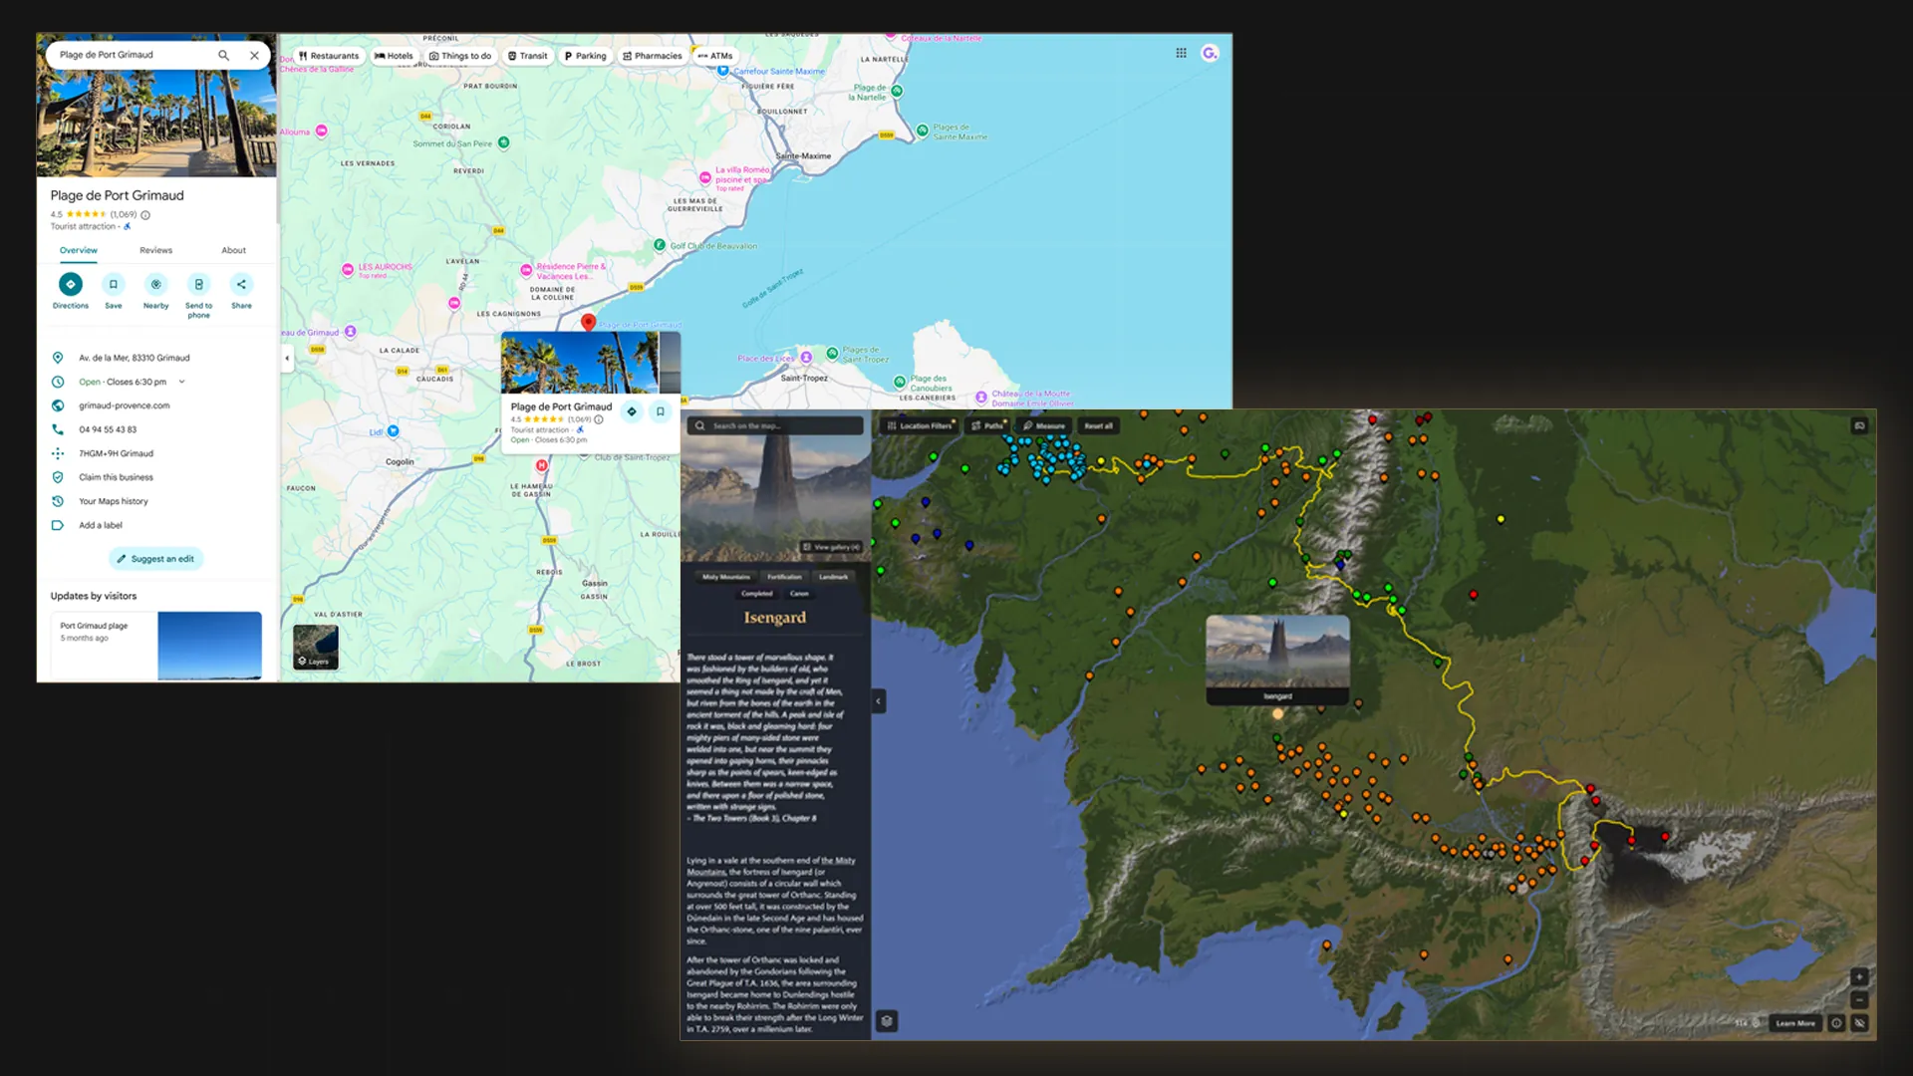Screen dimensions: 1913x1076
Task: Click the plus code 7HGM+9H Grimaud
Action: pyautogui.click(x=117, y=453)
